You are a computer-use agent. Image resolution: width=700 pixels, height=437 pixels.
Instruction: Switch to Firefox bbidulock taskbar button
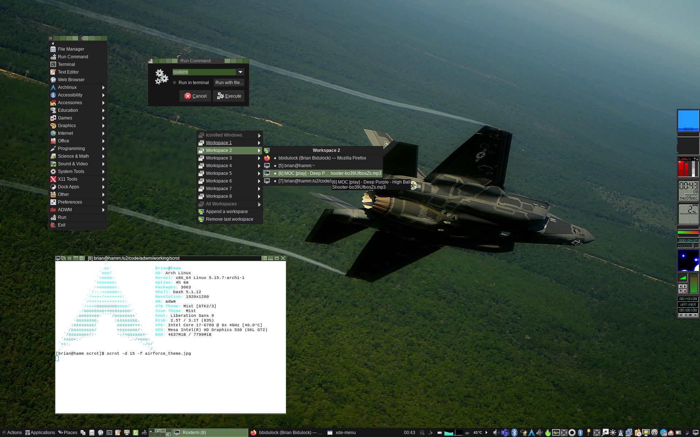[287, 433]
